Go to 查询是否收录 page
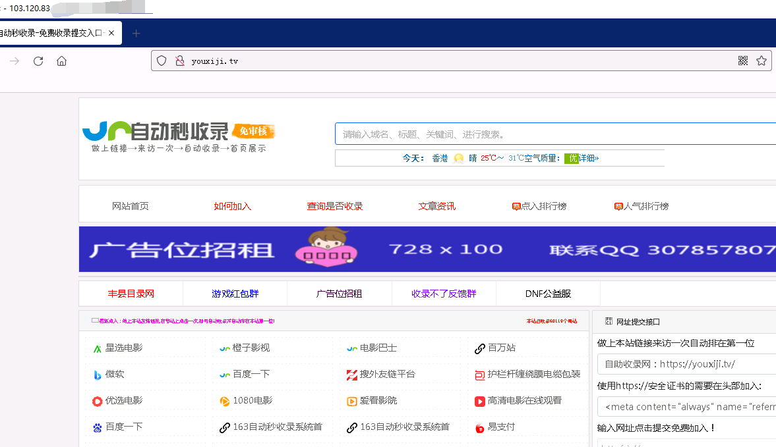 pyautogui.click(x=335, y=206)
